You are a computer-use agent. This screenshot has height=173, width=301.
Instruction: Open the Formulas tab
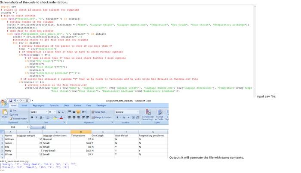pyautogui.click(x=54, y=105)
